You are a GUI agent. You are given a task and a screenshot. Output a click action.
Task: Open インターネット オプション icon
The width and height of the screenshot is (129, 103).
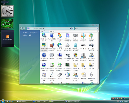point(60,47)
